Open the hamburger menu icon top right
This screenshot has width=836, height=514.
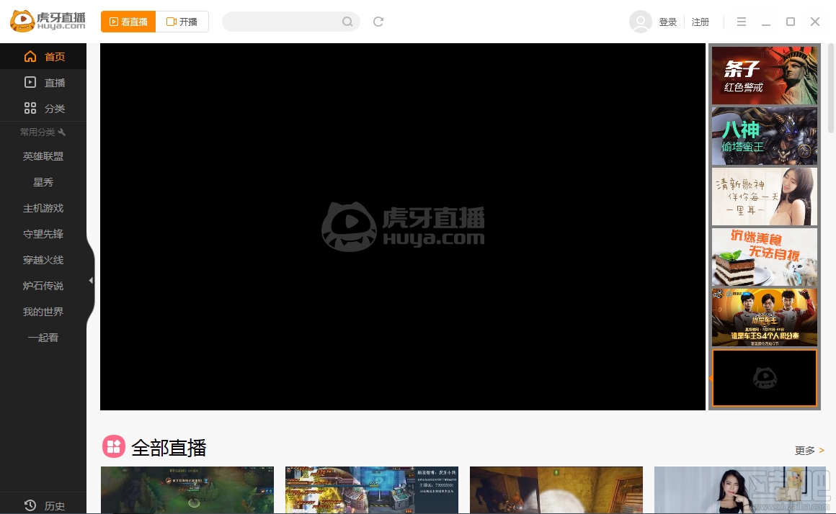tap(741, 22)
